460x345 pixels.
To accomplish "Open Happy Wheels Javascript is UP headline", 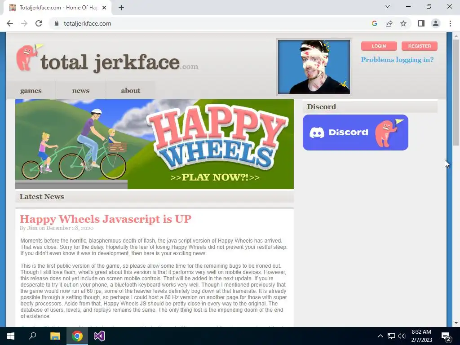I will (106, 219).
